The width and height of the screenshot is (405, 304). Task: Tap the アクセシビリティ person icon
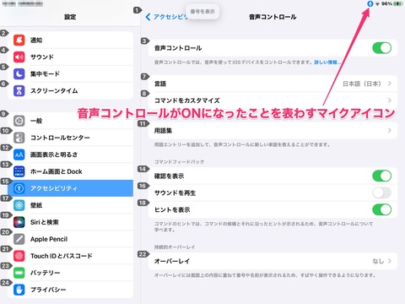coord(19,188)
